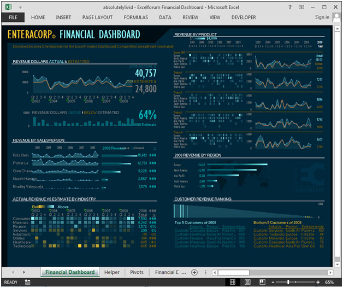Click the zoom out minus button
Viewport: 343px width, 288px height.
point(273,282)
